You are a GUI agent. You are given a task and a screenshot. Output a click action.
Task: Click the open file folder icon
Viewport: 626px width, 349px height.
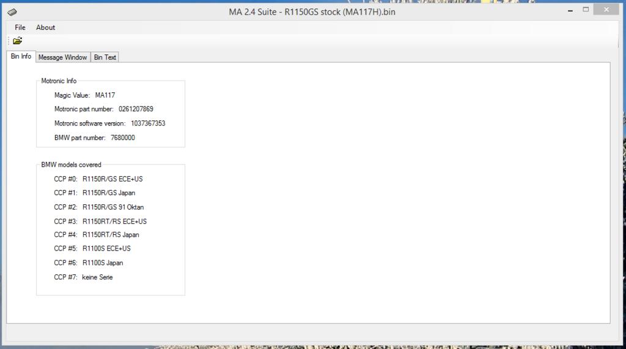click(x=17, y=41)
